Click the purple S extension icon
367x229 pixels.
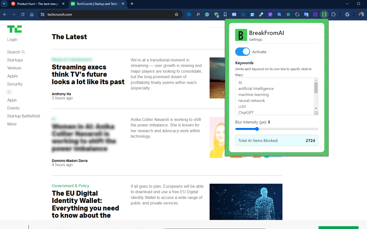click(x=315, y=14)
